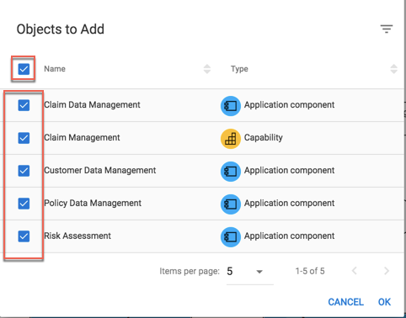Click the Claim Data Management application component icon

[x=231, y=106]
